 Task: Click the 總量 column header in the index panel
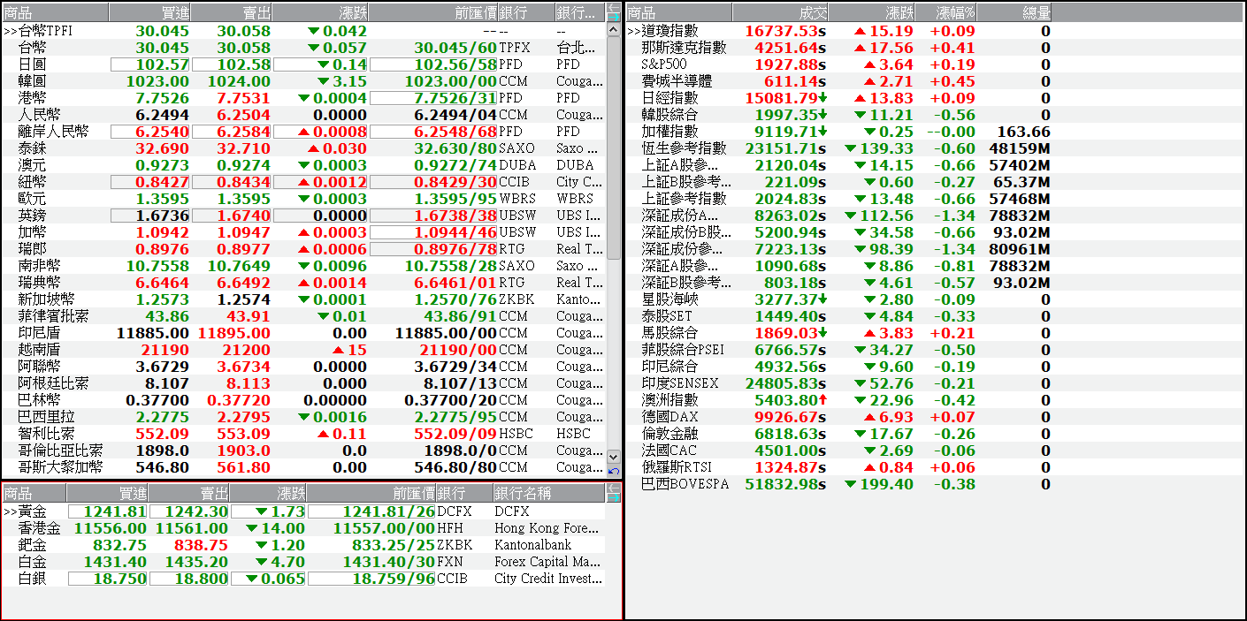coord(1015,12)
